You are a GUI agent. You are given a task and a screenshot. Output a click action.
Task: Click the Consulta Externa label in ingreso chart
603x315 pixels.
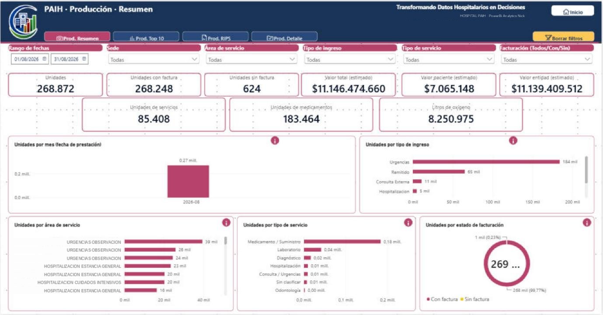(393, 182)
